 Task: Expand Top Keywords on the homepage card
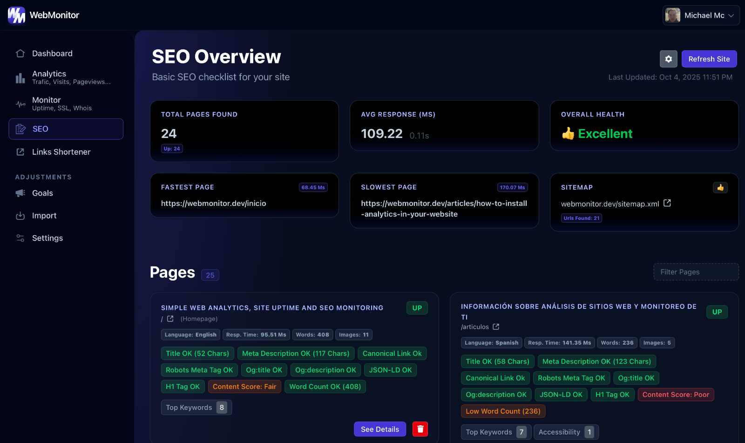click(196, 407)
